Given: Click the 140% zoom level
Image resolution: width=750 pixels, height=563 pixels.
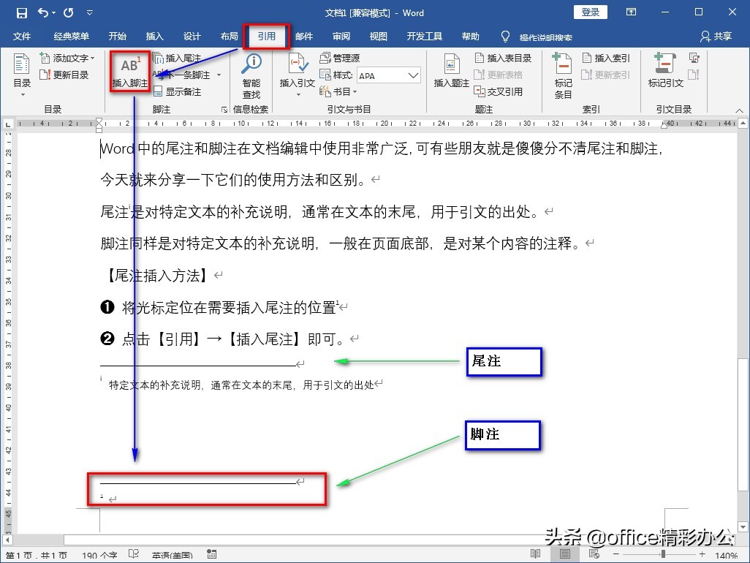Looking at the screenshot, I should [x=726, y=556].
